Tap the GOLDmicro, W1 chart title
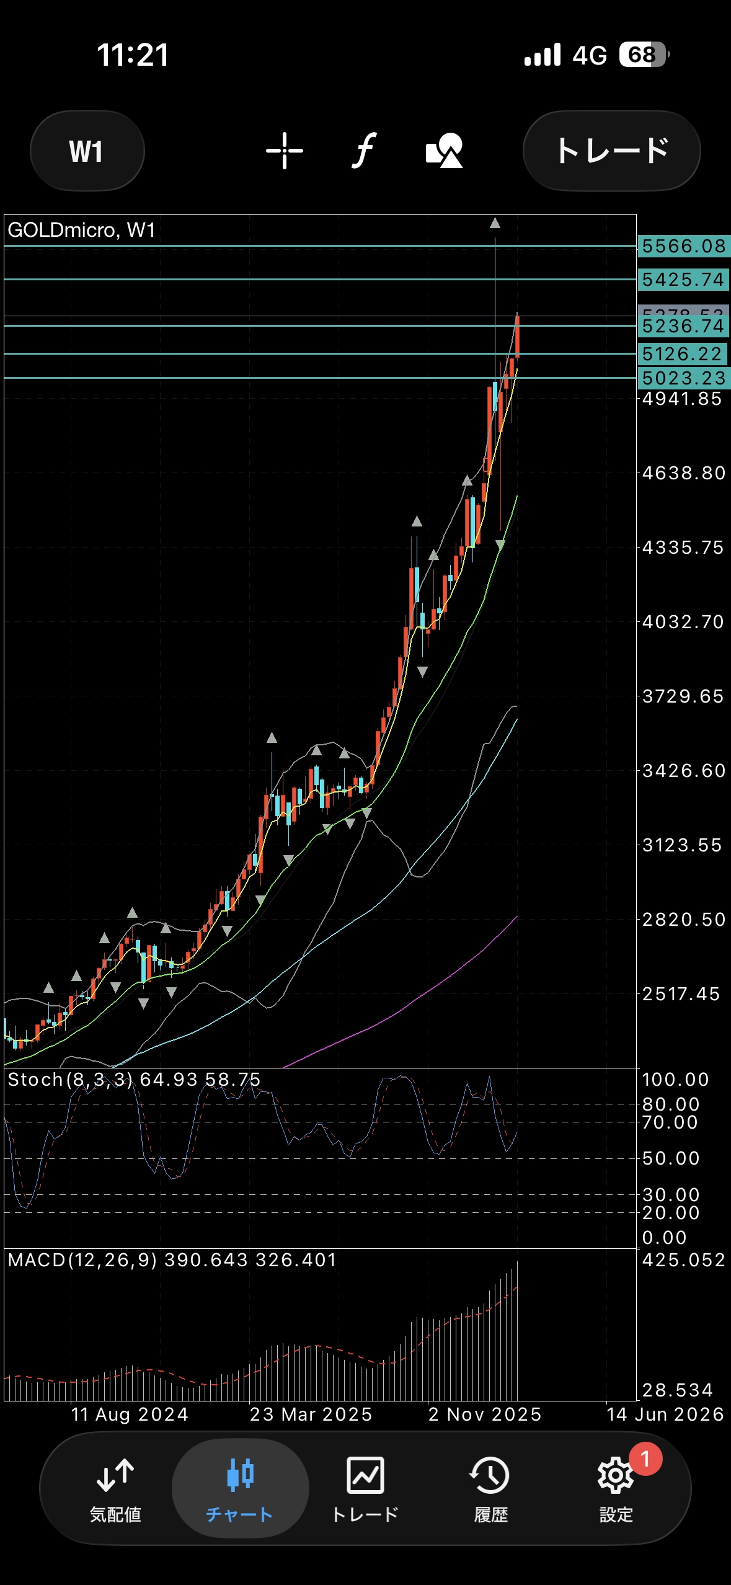Screen dimensions: 731x1585 [x=81, y=230]
